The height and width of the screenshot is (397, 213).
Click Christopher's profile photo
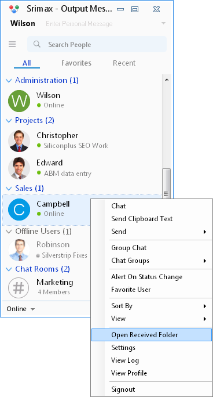[x=19, y=141]
